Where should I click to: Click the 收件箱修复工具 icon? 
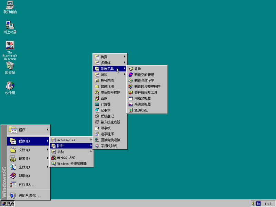[x=131, y=92]
